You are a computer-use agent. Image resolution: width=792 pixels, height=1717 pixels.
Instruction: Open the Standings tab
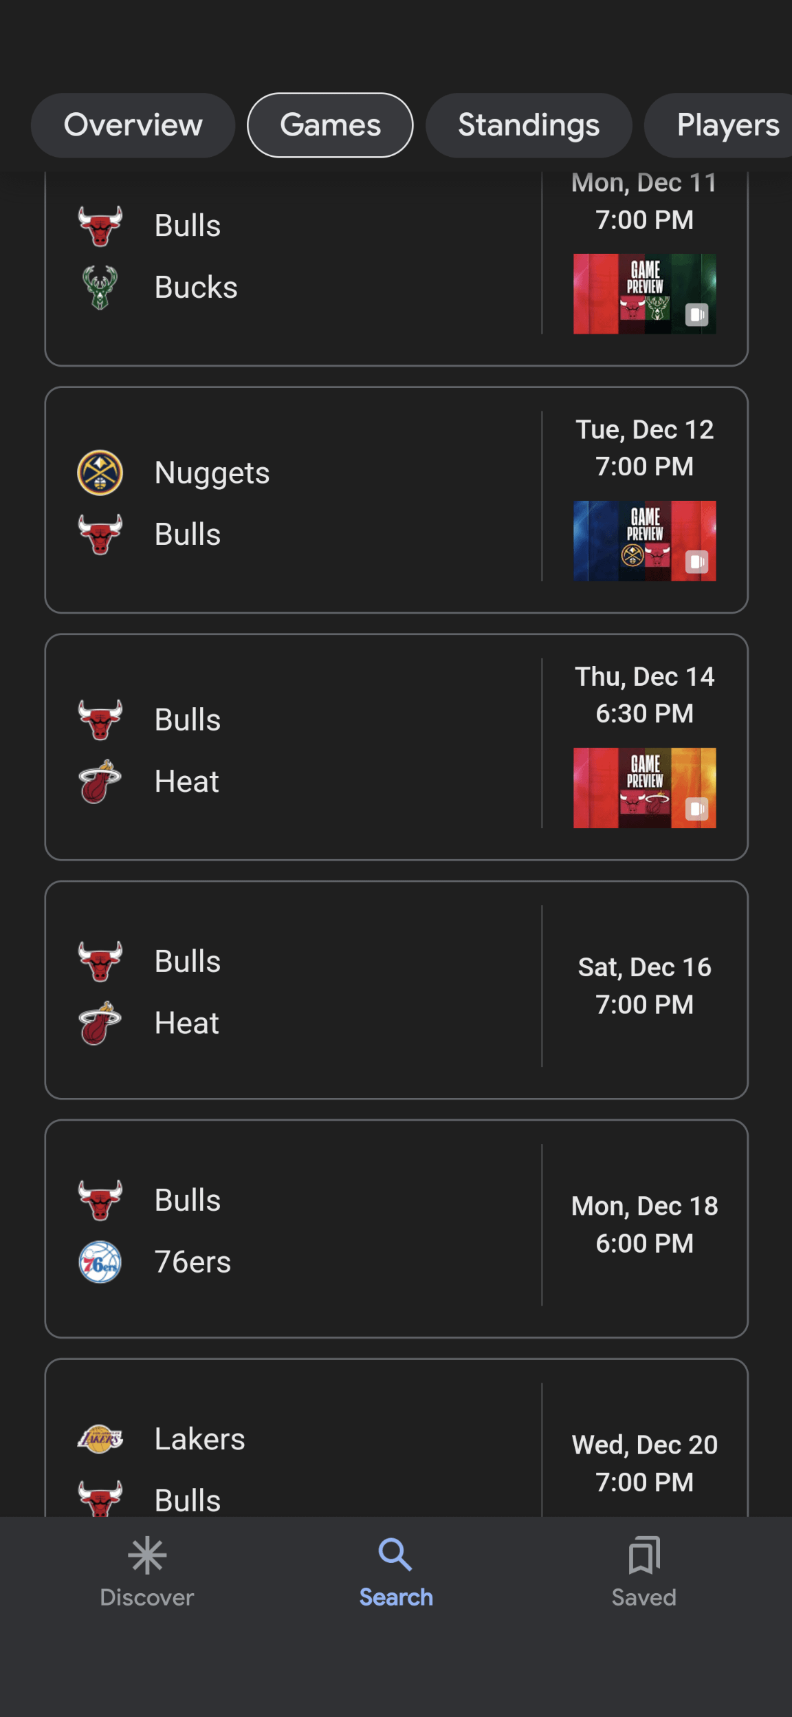pos(529,125)
